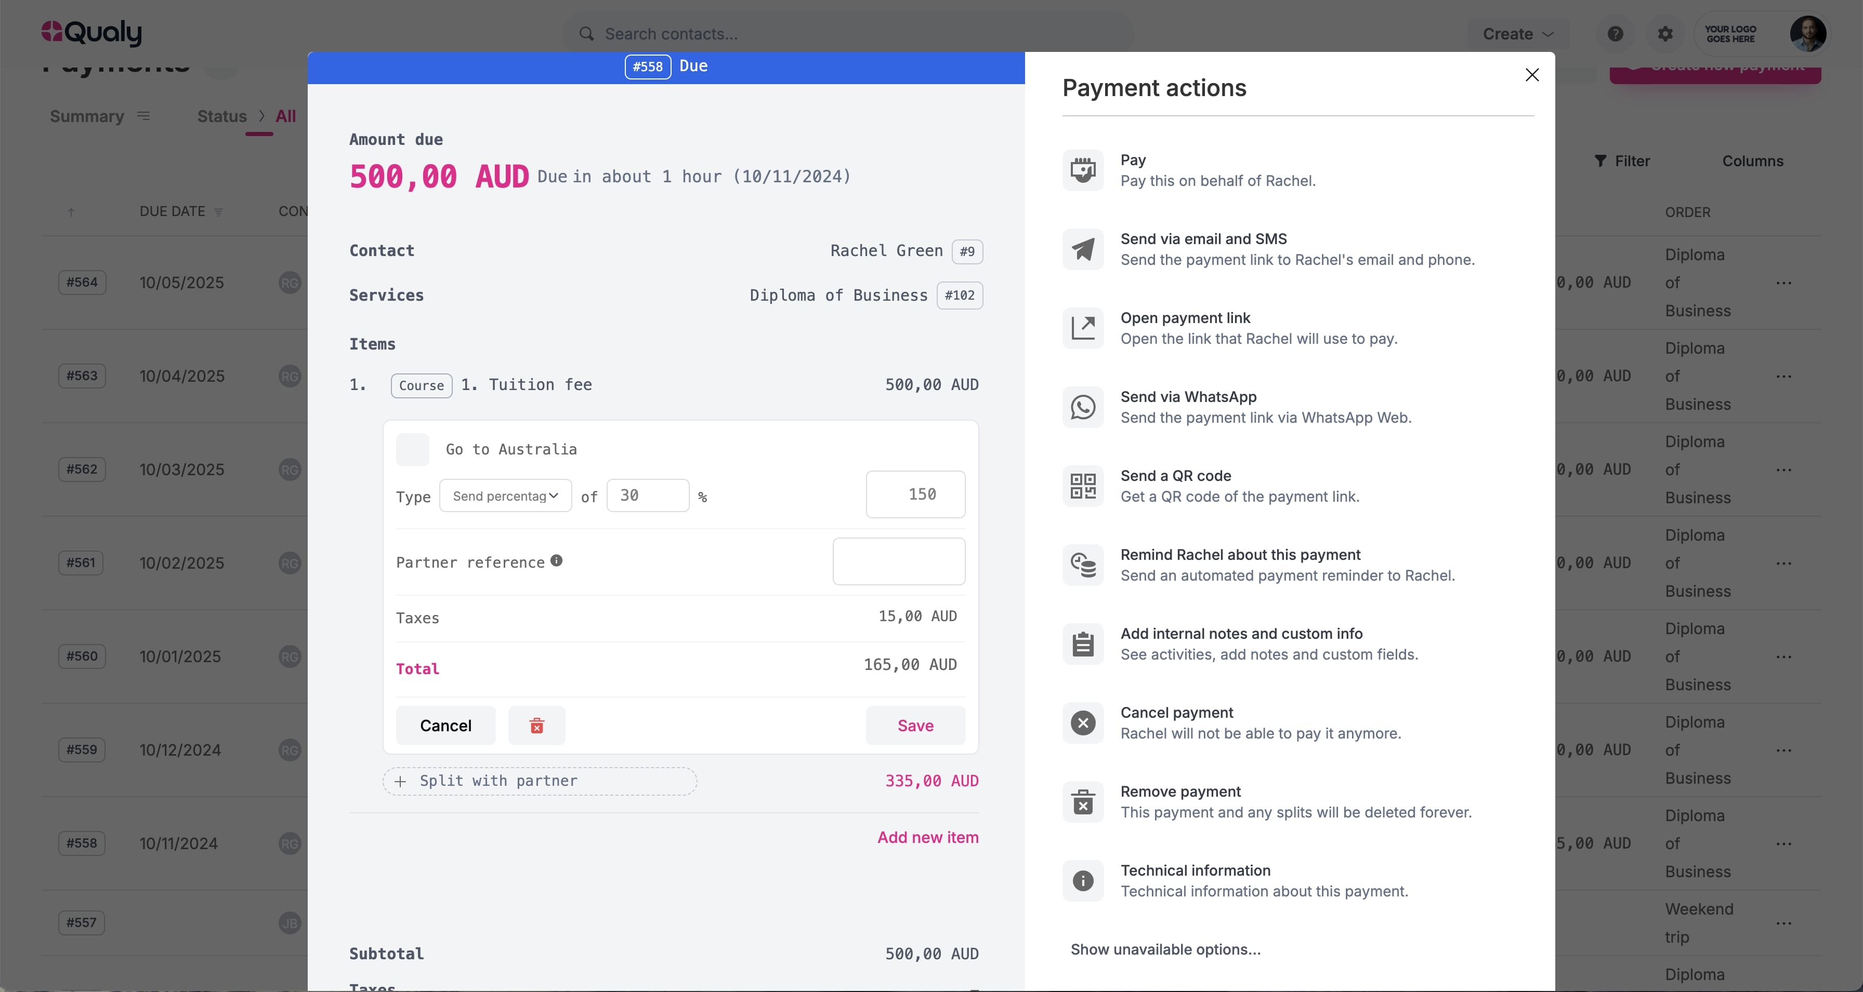The width and height of the screenshot is (1863, 992).
Task: Open the Filter option
Action: pyautogui.click(x=1623, y=161)
